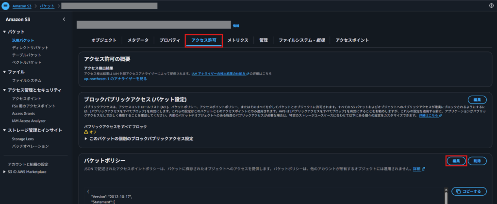The image size is (497, 204).
Task: Click コピーする button for the policy
Action: point(469,191)
